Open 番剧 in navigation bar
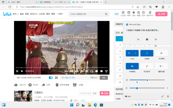The image size is (173, 108). point(22,14)
